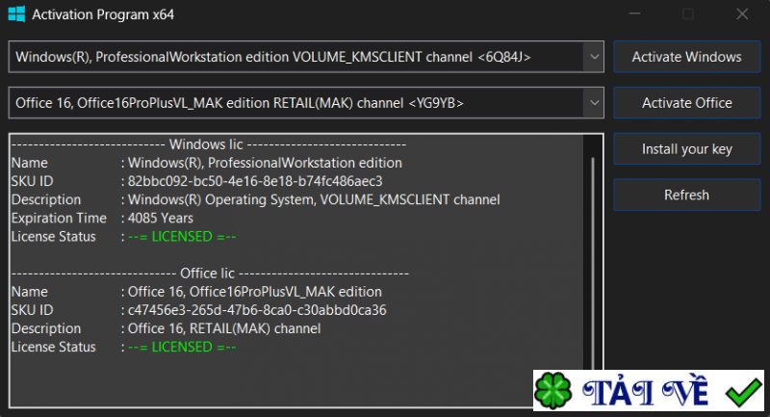Image resolution: width=770 pixels, height=417 pixels.
Task: Click the Windows SKU ID 82bbc092-bc50-4e16-8e18-b74fc486aec3
Action: pos(255,181)
